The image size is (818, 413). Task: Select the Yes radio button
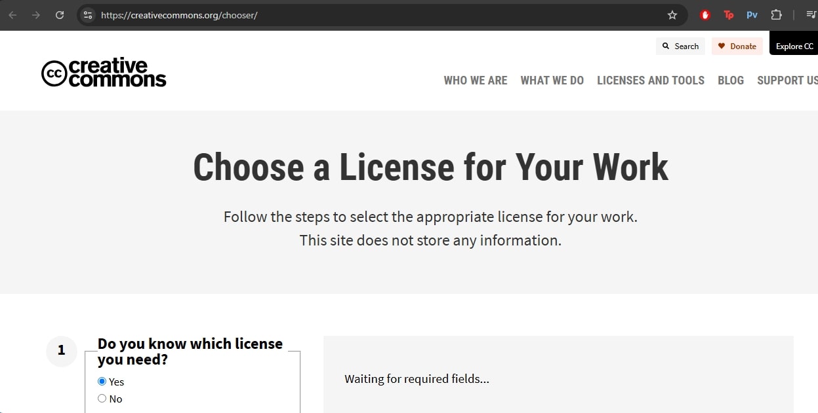click(102, 382)
